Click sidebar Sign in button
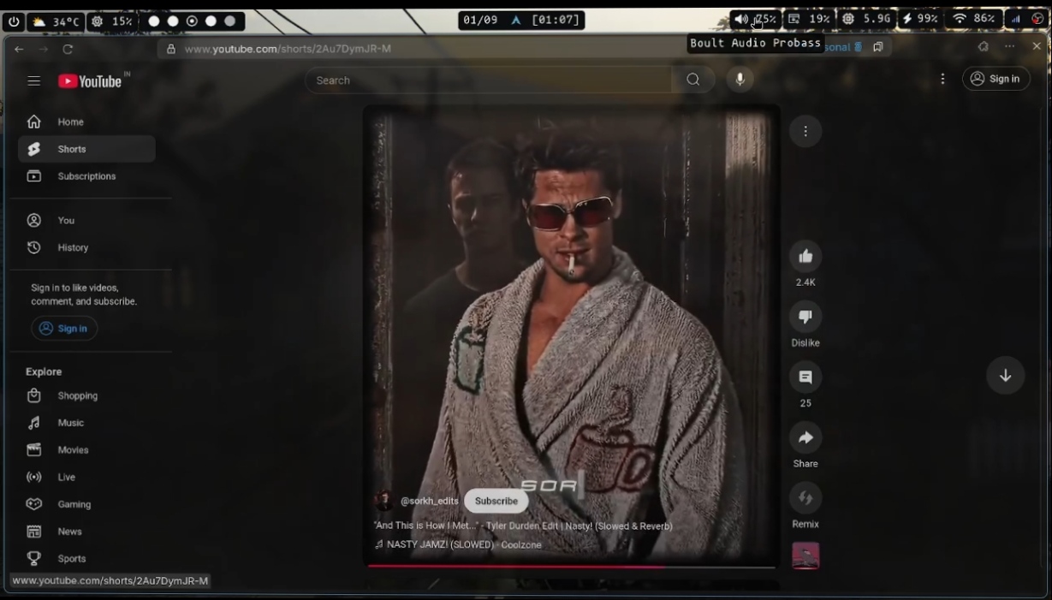Image resolution: width=1052 pixels, height=600 pixels. click(x=64, y=328)
